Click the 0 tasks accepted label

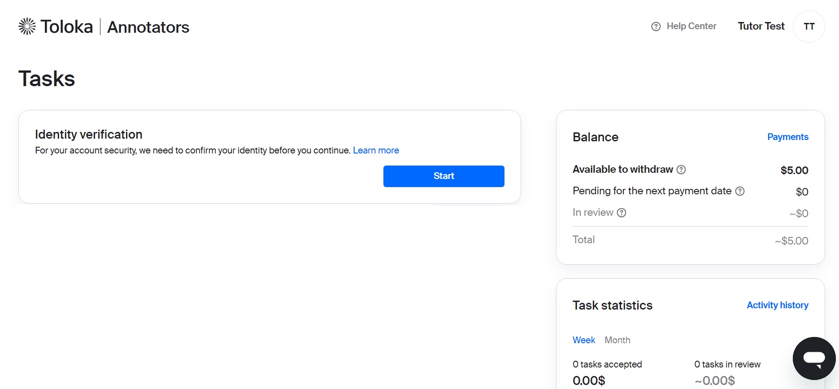(607, 364)
